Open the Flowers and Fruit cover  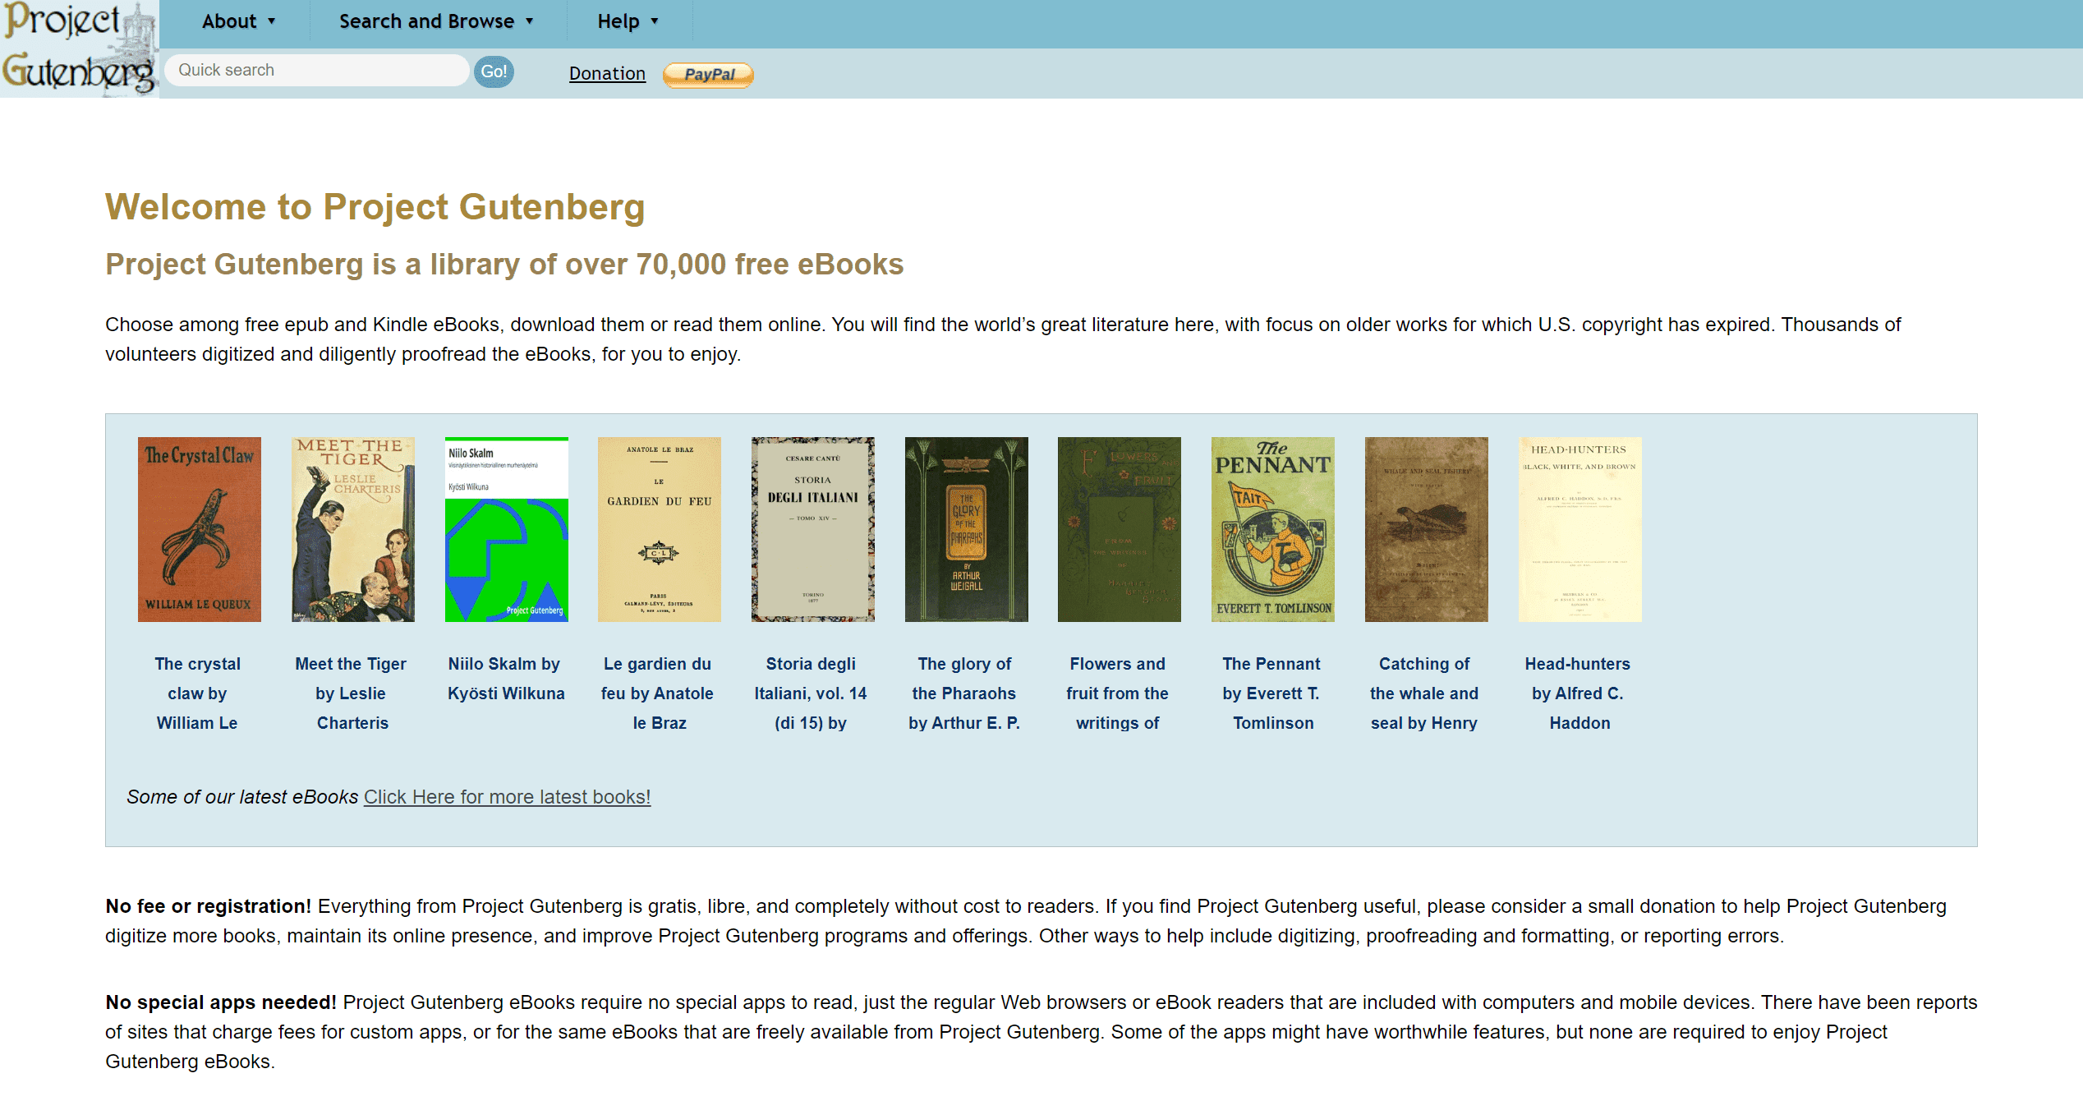1120,529
